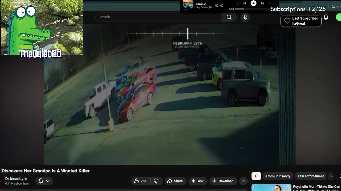This screenshot has width=341, height=191.
Task: Open the three-dot more actions menu
Action: [x=243, y=181]
